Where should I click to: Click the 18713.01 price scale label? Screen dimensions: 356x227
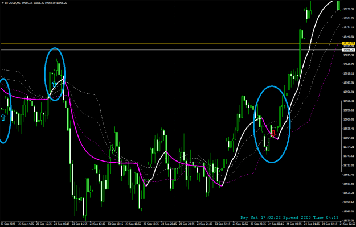(x=349, y=166)
